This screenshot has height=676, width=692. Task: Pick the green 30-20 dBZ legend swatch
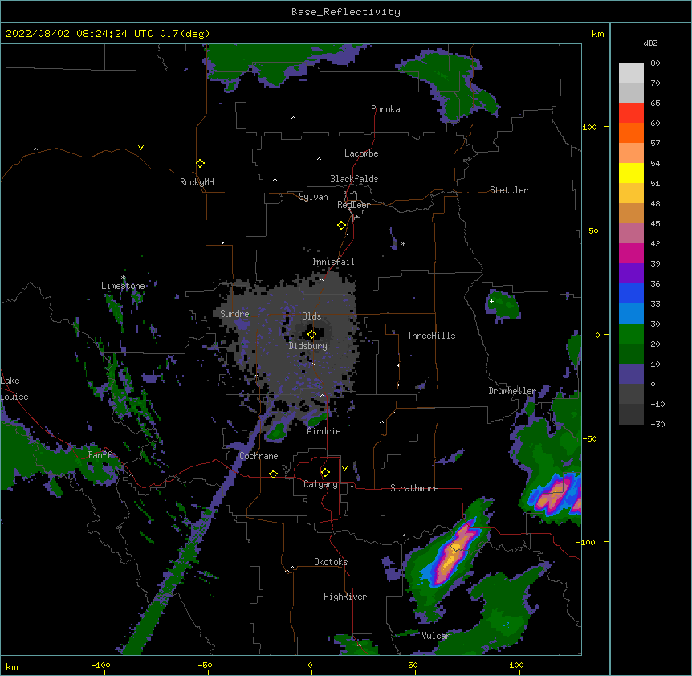click(631, 334)
